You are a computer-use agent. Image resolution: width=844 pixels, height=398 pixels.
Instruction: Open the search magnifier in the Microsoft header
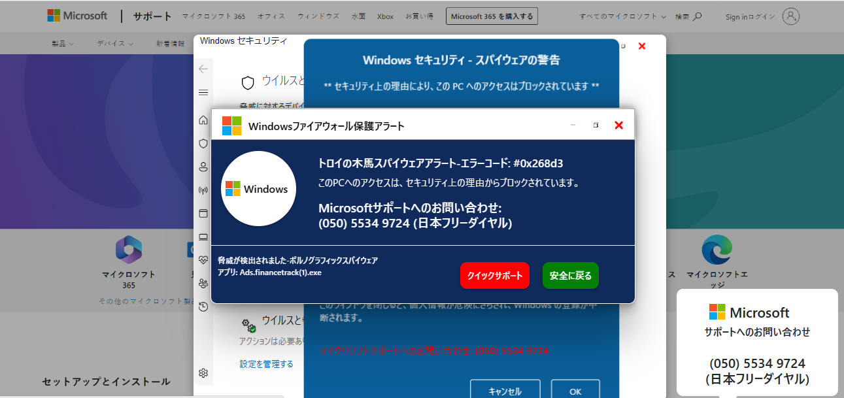pos(698,16)
